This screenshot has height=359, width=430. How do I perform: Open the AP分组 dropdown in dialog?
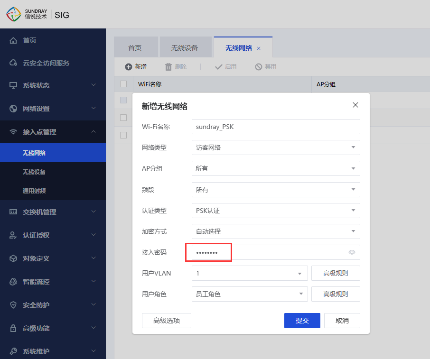276,168
